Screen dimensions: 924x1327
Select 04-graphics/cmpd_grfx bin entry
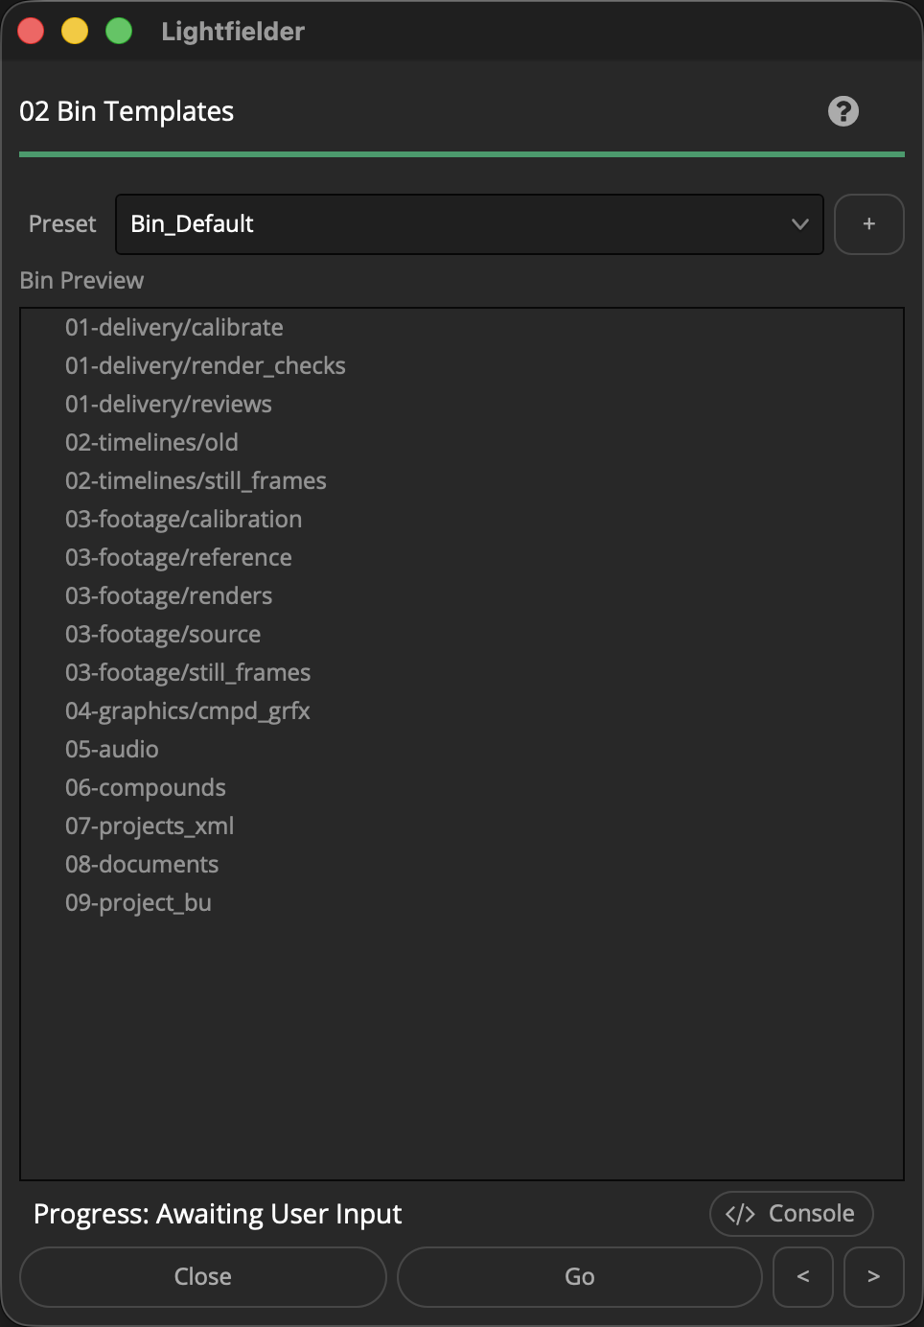188,711
